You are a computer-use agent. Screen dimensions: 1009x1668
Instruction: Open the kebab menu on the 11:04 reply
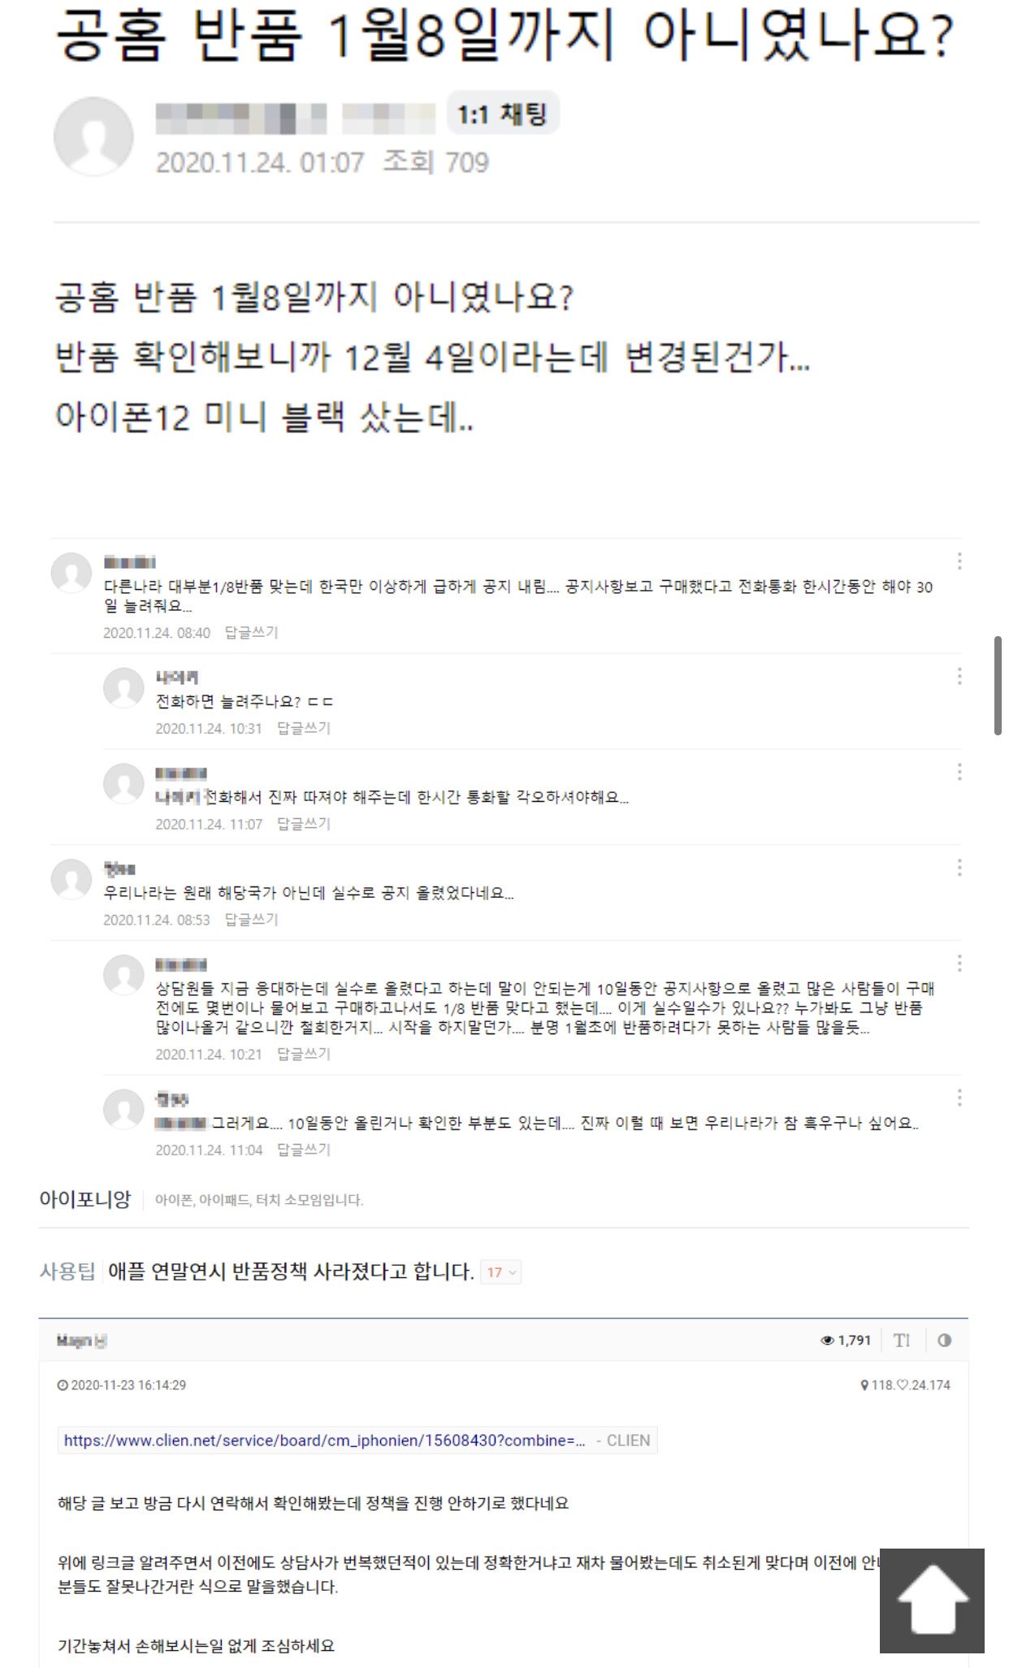tap(959, 1099)
